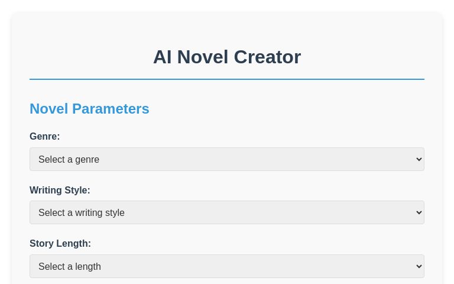Click the 'Select a genre' placeholder text

point(69,160)
